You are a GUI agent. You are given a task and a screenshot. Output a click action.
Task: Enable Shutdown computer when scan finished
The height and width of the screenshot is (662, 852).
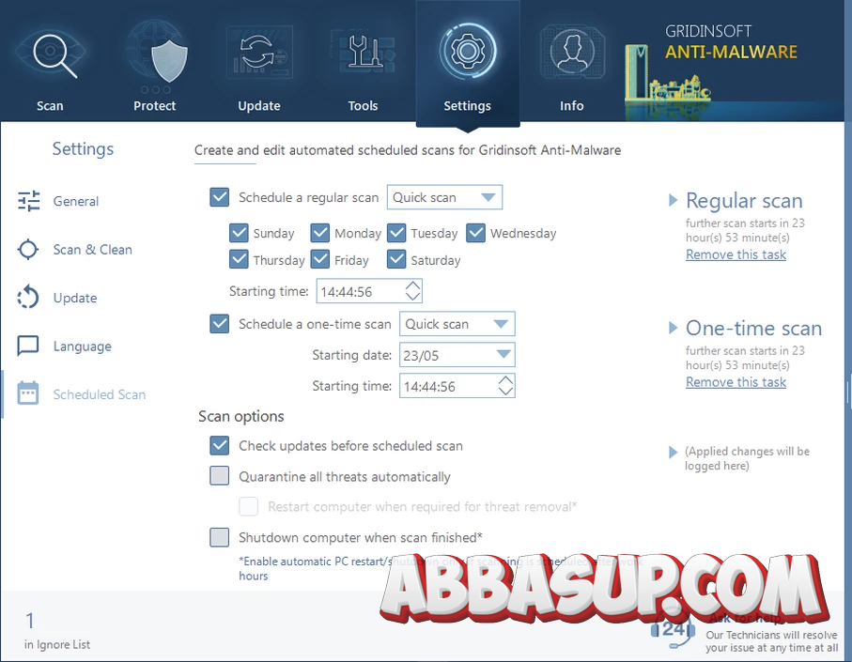click(x=220, y=537)
